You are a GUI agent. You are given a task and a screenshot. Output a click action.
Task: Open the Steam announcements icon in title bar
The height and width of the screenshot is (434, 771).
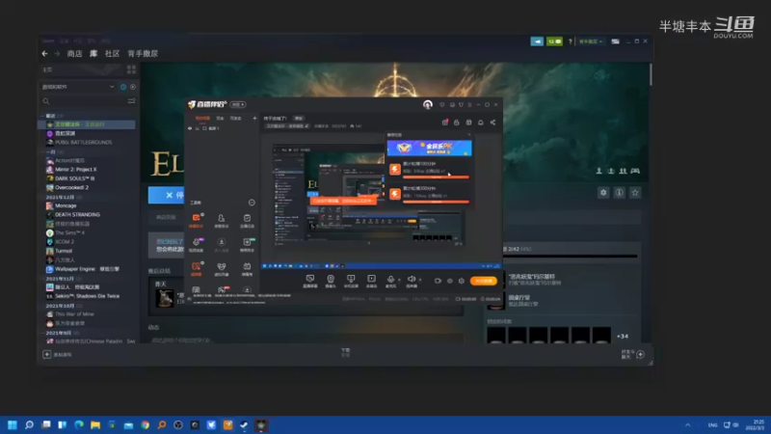[x=537, y=41]
